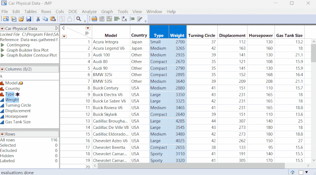This screenshot has width=316, height=175.
Task: Click the columns search field
Action: [x=29, y=76]
